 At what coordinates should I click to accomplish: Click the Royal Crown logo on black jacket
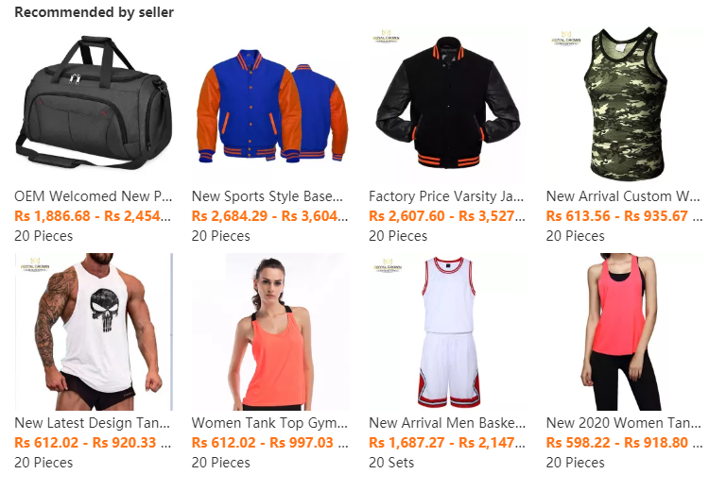click(386, 36)
